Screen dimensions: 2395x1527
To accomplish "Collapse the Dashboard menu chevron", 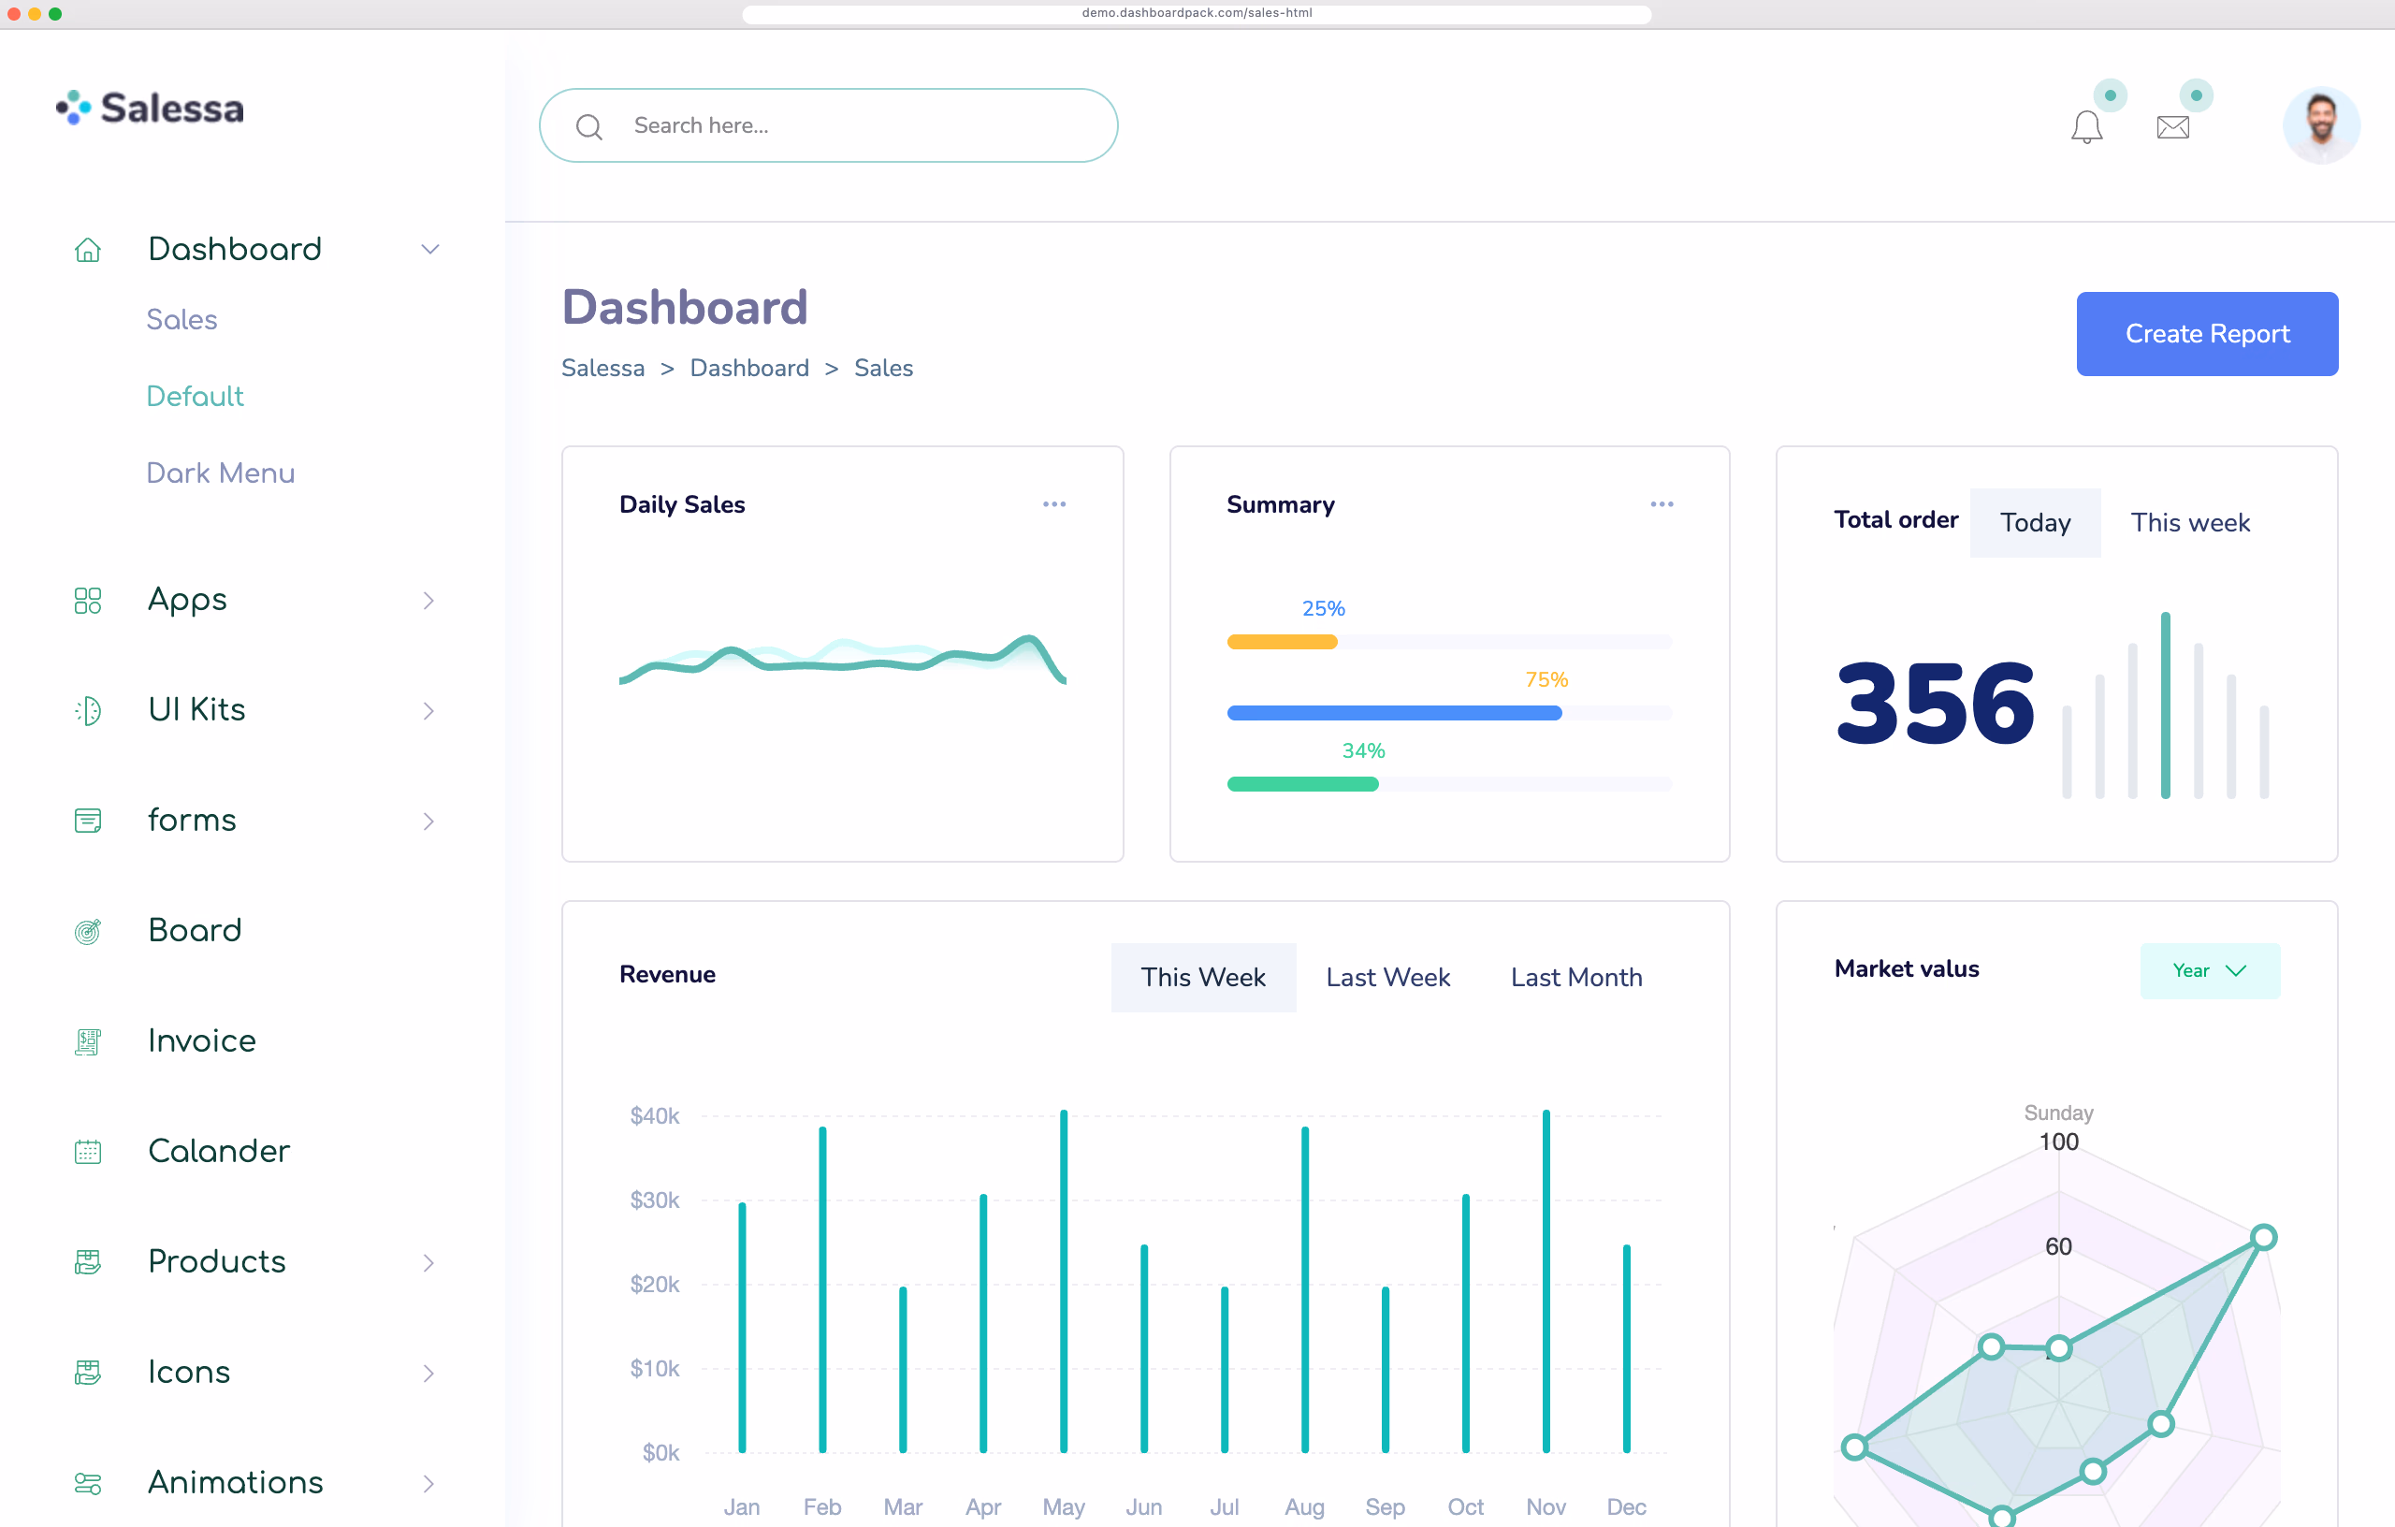I will (429, 250).
